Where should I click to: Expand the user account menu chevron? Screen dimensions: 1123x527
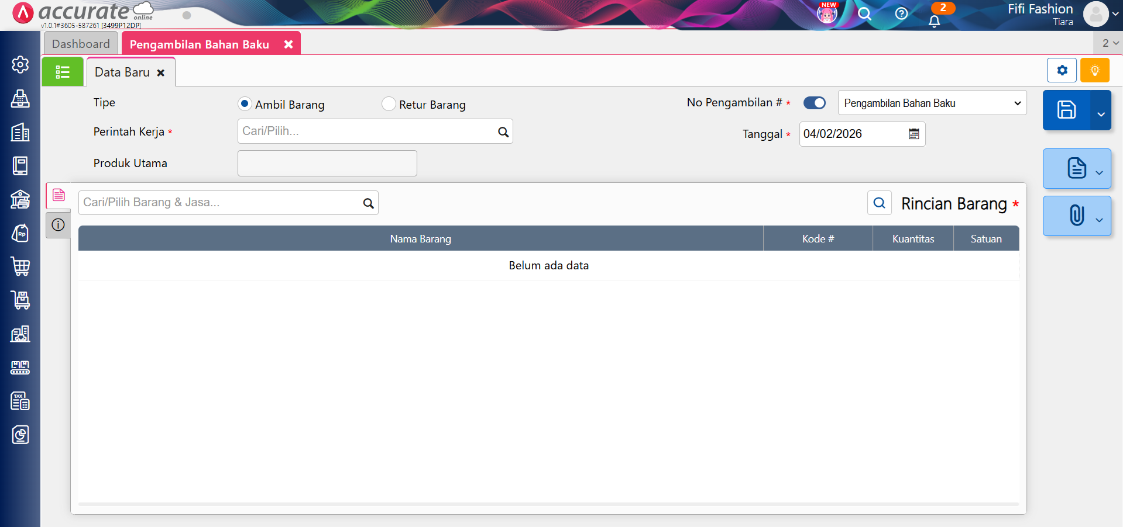(x=1115, y=14)
